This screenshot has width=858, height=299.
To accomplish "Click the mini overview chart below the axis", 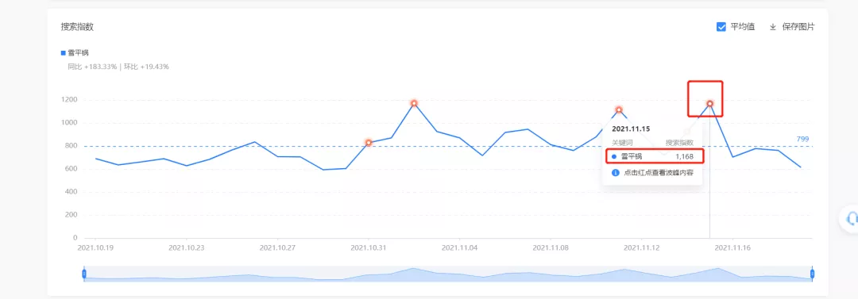I will (x=448, y=274).
